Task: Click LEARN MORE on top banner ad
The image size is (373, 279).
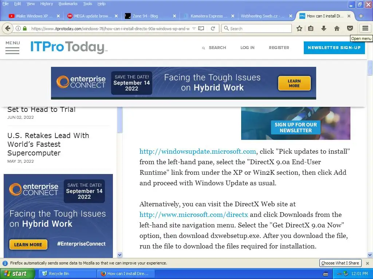Action: pyautogui.click(x=294, y=83)
